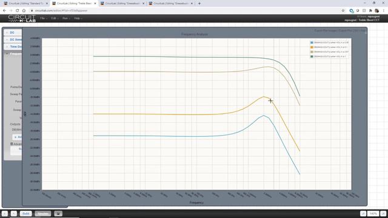The image size is (388, 218).
Task: Click the peak of the blue curve
Action: 264,116
